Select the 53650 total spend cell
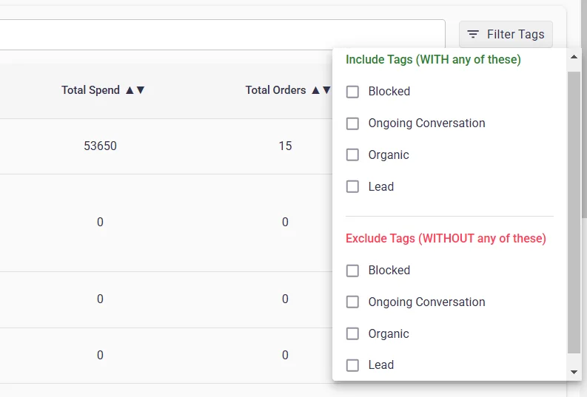 (100, 146)
